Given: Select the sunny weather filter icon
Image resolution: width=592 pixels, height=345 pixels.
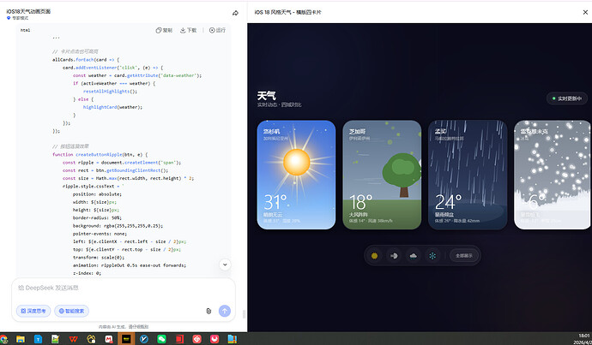Looking at the screenshot, I should (x=375, y=256).
